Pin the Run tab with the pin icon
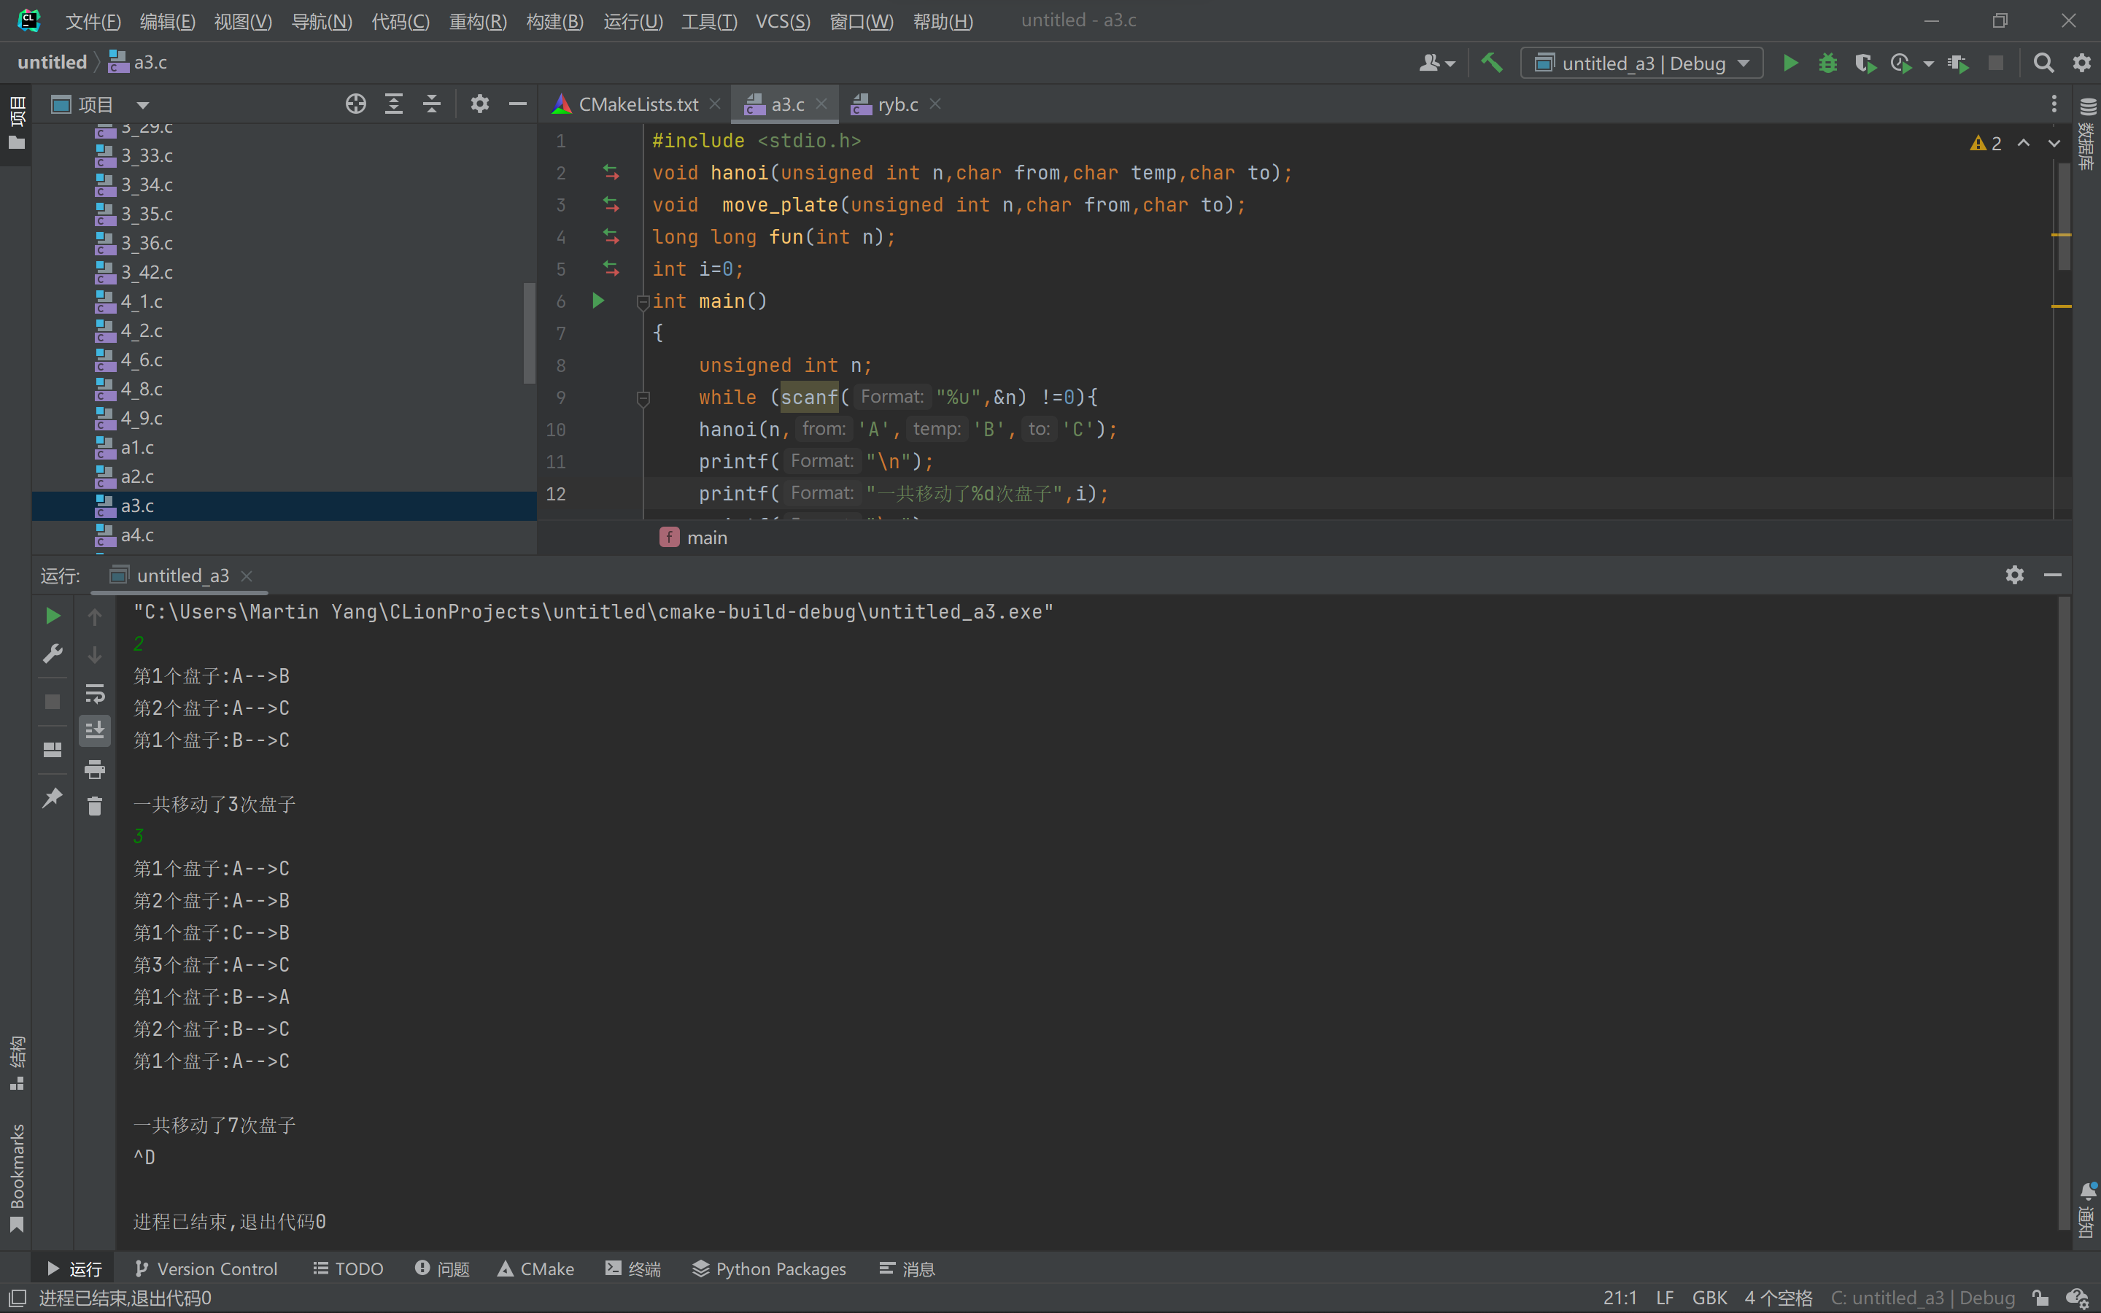 click(53, 797)
